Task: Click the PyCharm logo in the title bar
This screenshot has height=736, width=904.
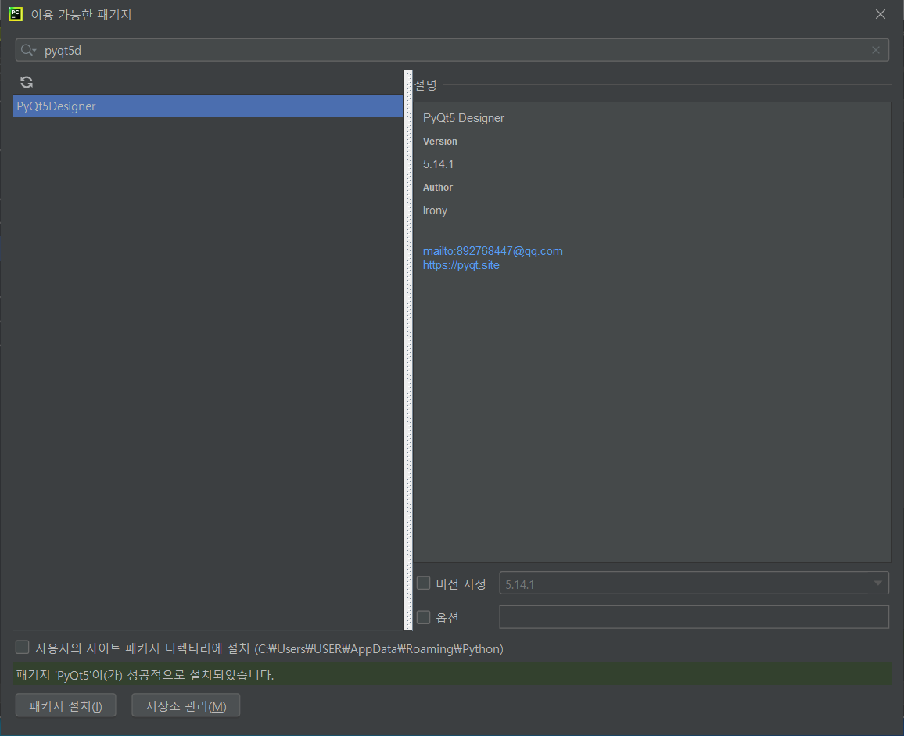Action: click(x=16, y=14)
